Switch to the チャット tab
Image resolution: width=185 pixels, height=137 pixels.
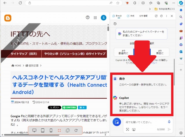click(117, 16)
